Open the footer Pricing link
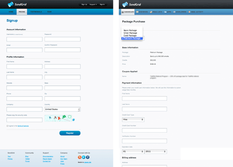The width and height of the screenshot is (233, 167). click(x=10, y=159)
